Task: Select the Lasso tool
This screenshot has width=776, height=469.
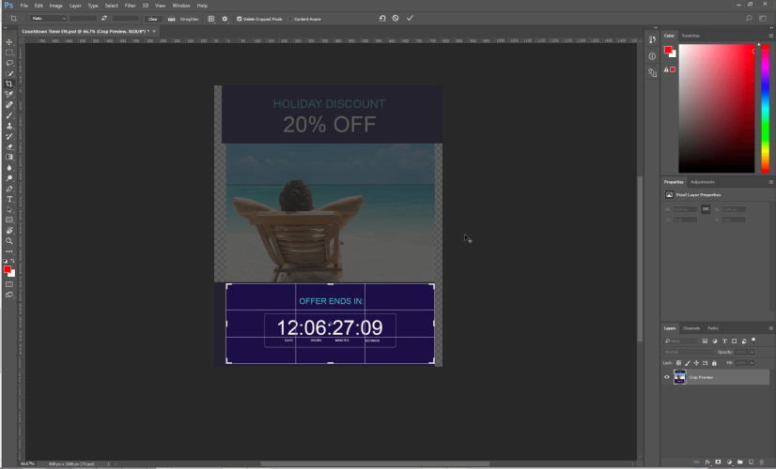Action: coord(9,63)
